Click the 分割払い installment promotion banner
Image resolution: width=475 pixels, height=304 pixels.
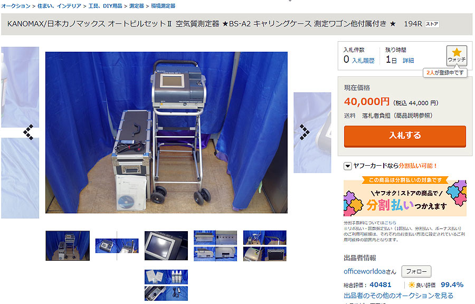point(405,197)
